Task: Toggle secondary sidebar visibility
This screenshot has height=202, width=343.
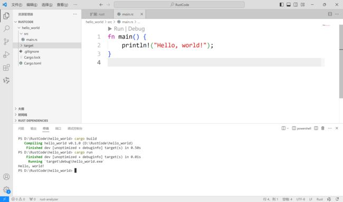Action: 296,5
